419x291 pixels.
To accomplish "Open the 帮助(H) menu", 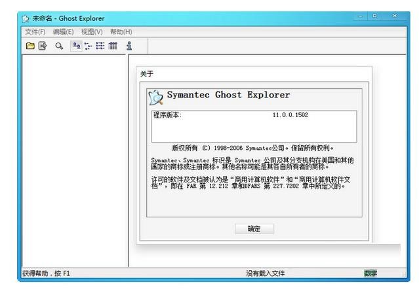I will 121,31.
